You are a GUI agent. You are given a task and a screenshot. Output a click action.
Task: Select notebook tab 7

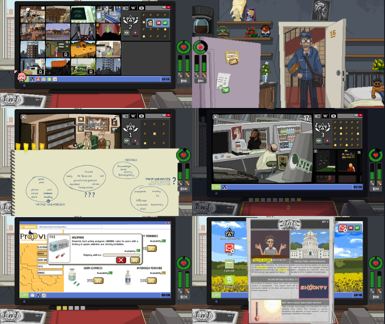pyautogui.click(x=34, y=146)
